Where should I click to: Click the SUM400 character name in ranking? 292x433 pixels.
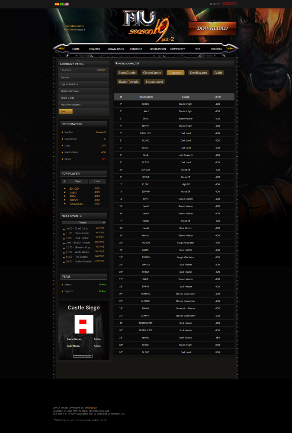pyautogui.click(x=146, y=294)
